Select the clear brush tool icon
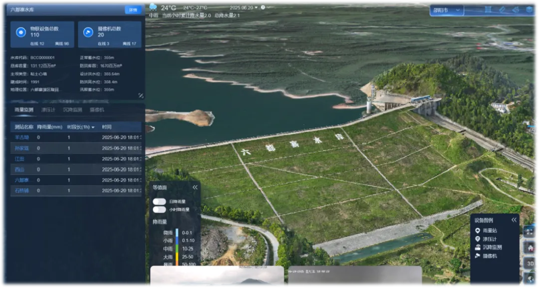The height and width of the screenshot is (288, 539). [x=516, y=9]
